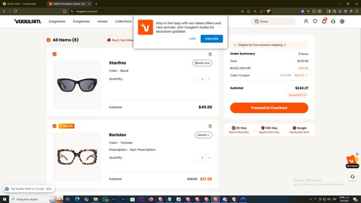Click the Starlina quantity value field
This screenshot has height=203, width=361.
pyautogui.click(x=202, y=79)
